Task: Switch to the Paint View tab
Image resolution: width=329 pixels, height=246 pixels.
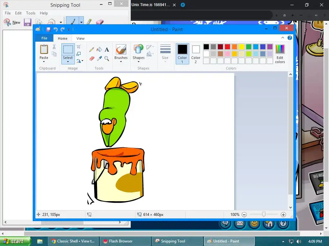Action: click(80, 38)
